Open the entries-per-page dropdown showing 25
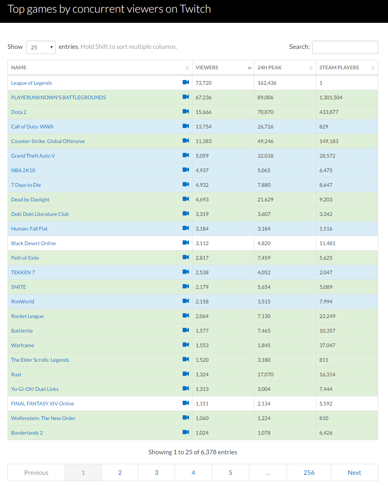This screenshot has width=388, height=487. coord(41,47)
